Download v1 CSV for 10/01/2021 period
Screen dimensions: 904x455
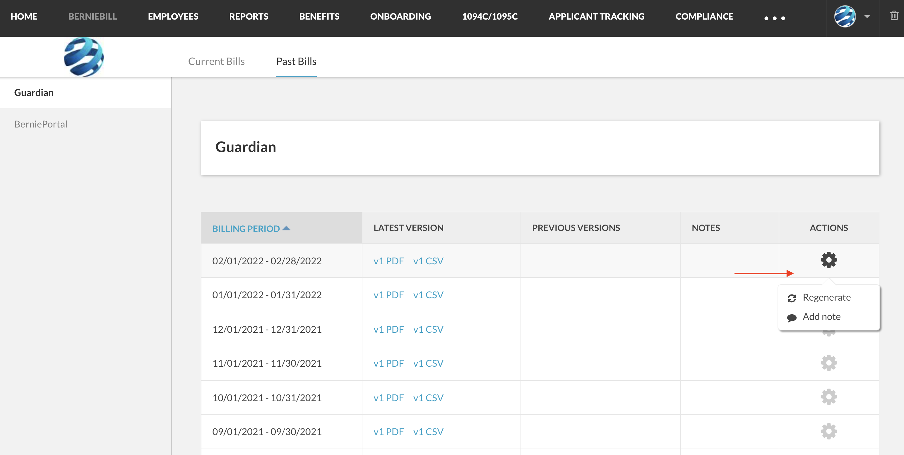(428, 398)
